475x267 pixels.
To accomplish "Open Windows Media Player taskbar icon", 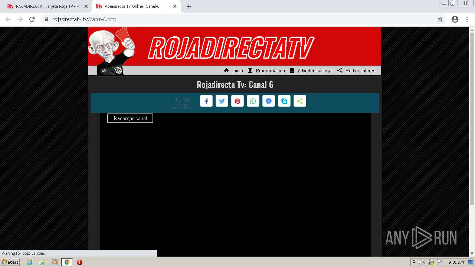I will pyautogui.click(x=55, y=262).
